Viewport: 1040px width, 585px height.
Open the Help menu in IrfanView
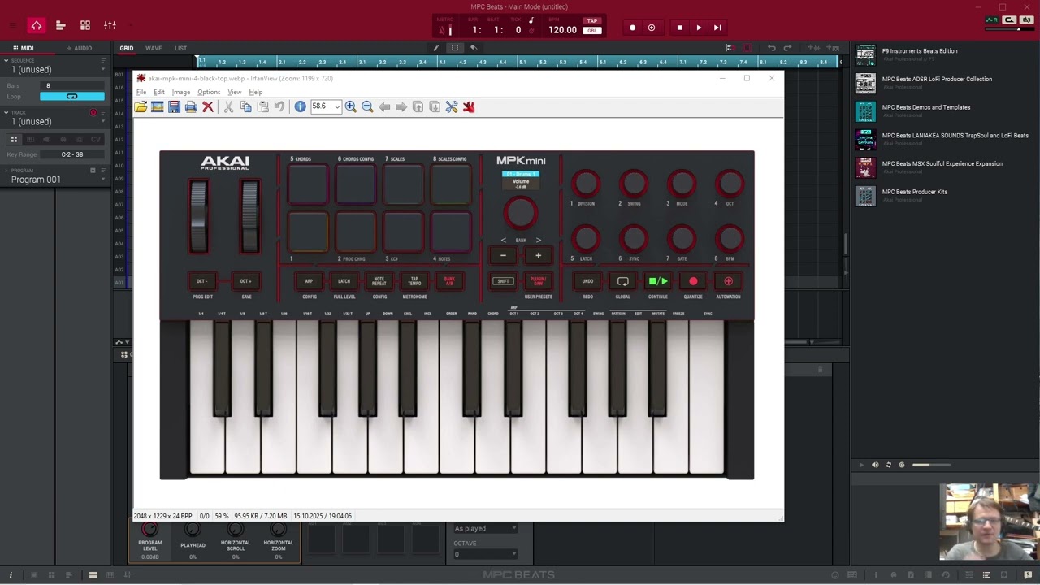click(x=255, y=93)
